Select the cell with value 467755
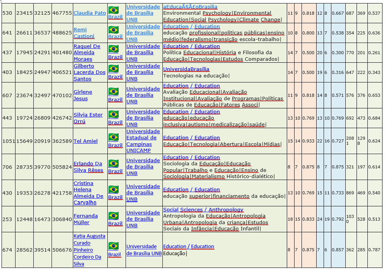This screenshot has height=271, width=386. pos(62,13)
